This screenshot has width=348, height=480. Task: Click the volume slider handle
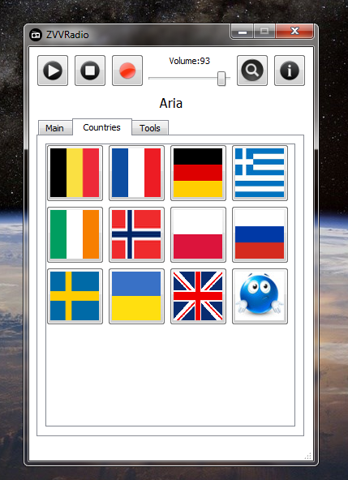tap(221, 79)
